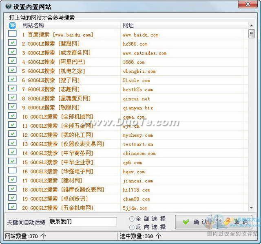Image resolution: width=261 pixels, height=244 pixels.
Task: Click the URL cell hi1718.com
Action: (137, 190)
